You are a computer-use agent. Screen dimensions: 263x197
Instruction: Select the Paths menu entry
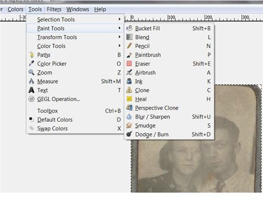75,55
